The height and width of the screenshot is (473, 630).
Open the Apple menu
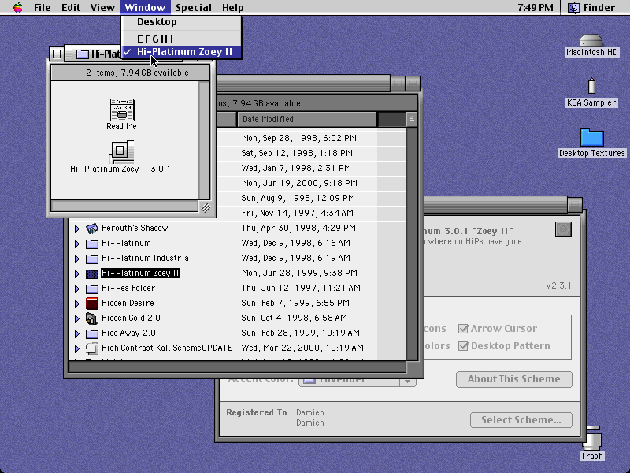pyautogui.click(x=17, y=7)
